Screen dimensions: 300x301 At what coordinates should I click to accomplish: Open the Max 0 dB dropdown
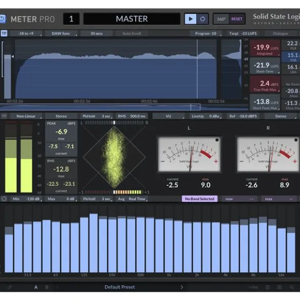click(x=61, y=199)
